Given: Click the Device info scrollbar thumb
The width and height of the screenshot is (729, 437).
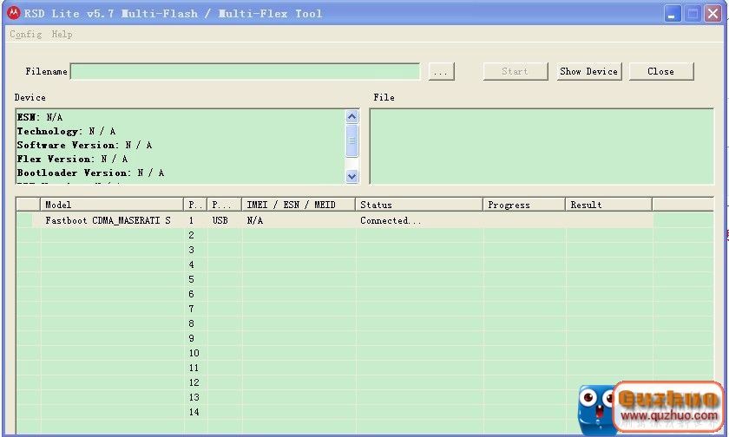Looking at the screenshot, I should pyautogui.click(x=352, y=140).
